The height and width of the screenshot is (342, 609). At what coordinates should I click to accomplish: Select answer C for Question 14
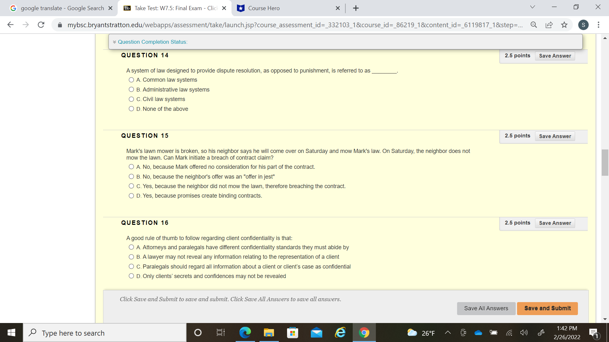pos(131,99)
